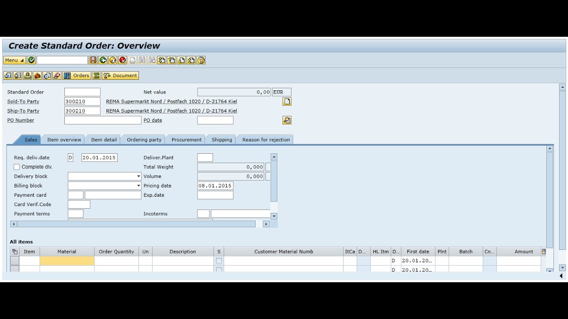Click the PO Number label link

pos(20,120)
